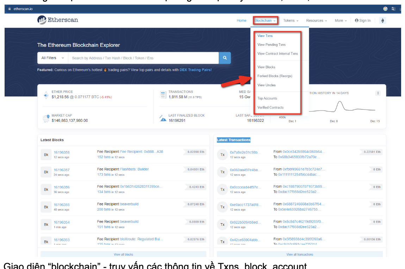Click the View all transactions button

pos(300,254)
